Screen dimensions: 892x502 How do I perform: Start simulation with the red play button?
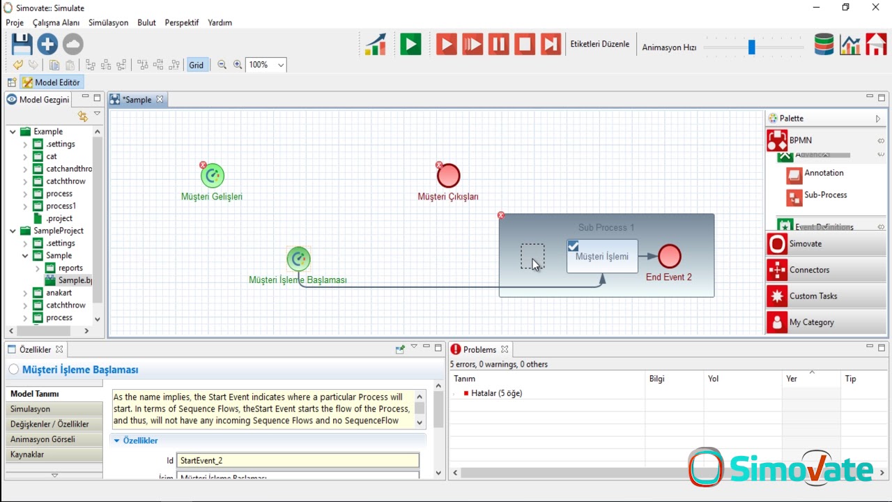(x=447, y=45)
